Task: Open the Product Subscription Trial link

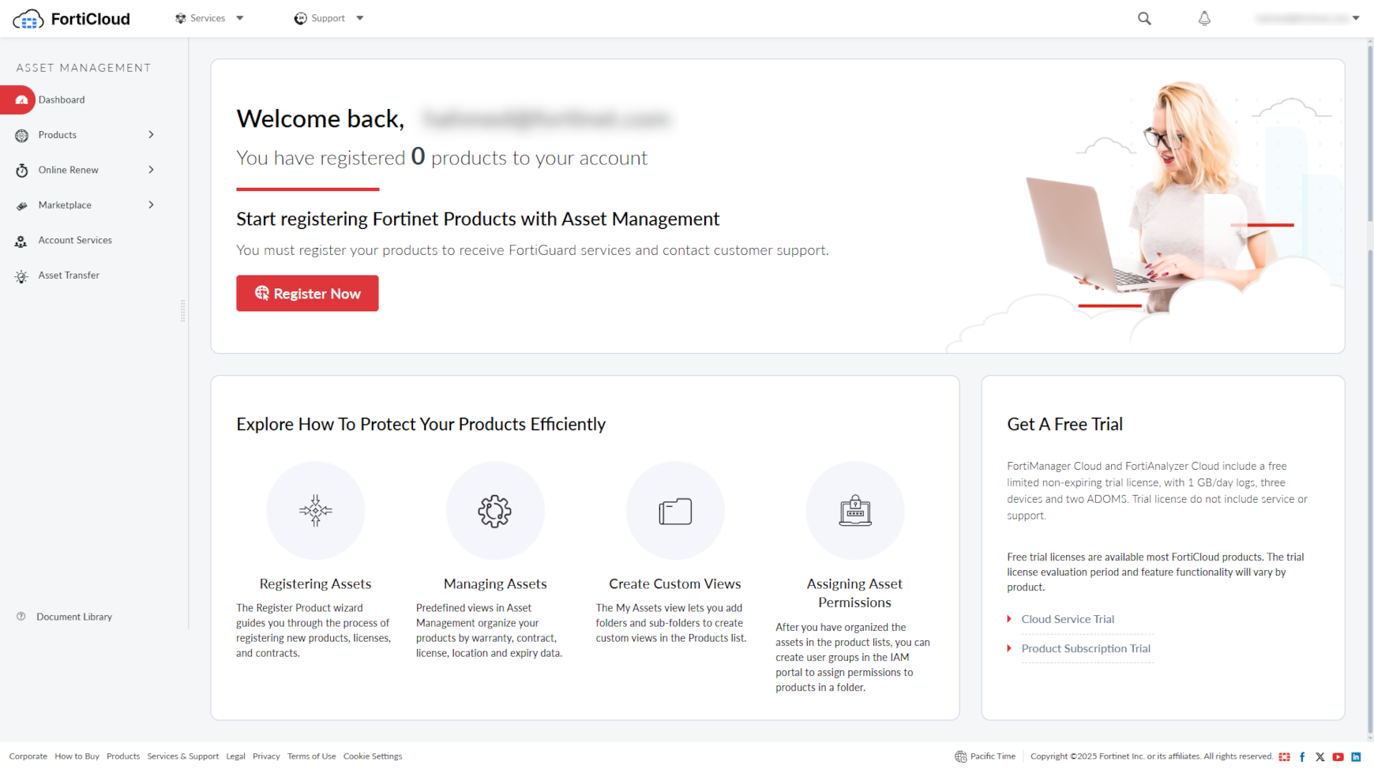Action: click(x=1086, y=648)
